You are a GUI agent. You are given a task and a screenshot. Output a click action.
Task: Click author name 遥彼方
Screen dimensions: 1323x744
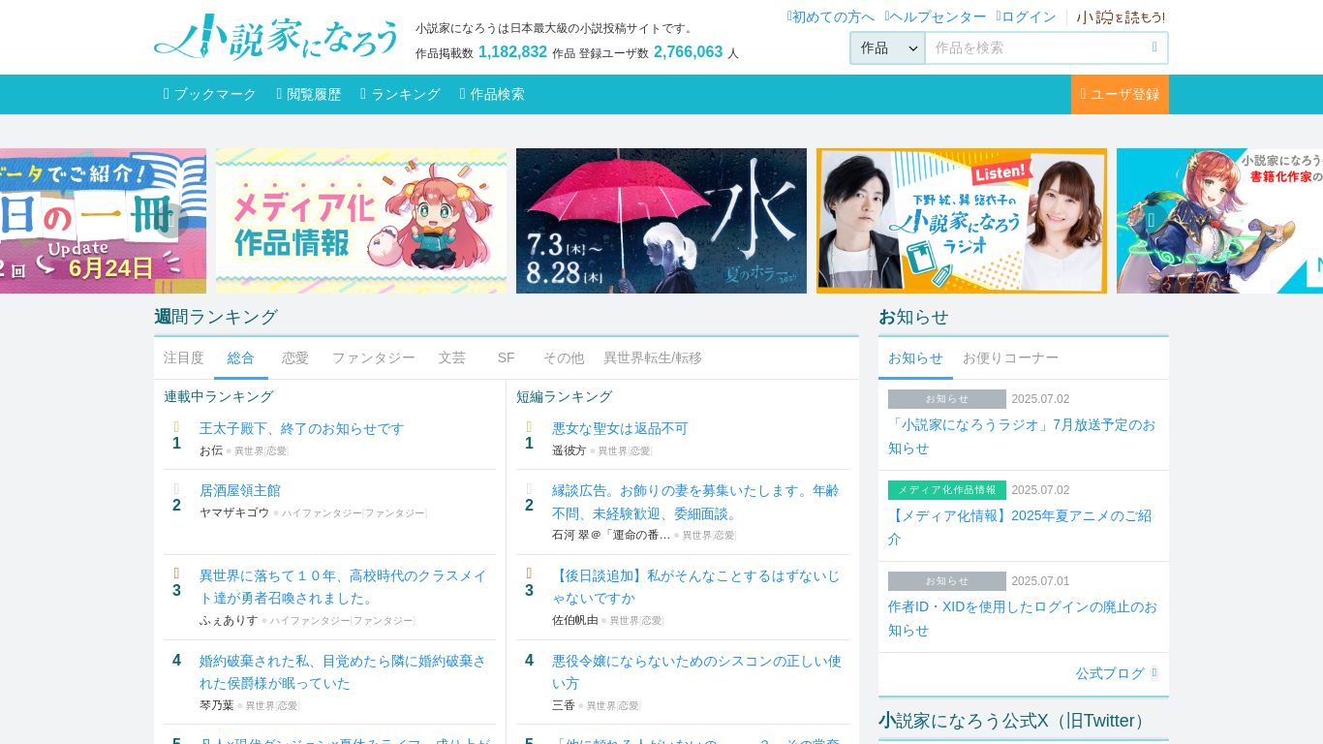coord(569,450)
